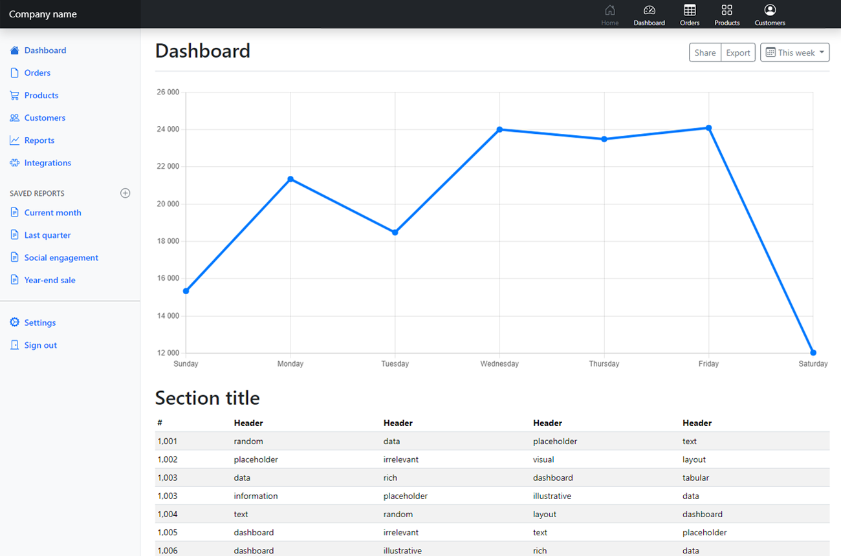Open the Products grid icon in top navbar

[x=726, y=10]
